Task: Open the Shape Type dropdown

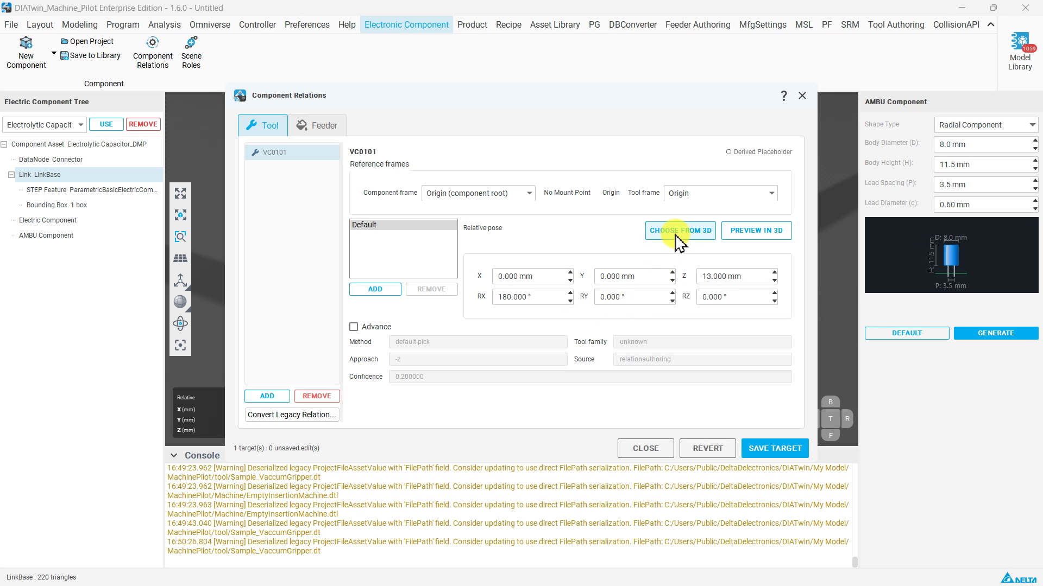Action: pos(986,125)
